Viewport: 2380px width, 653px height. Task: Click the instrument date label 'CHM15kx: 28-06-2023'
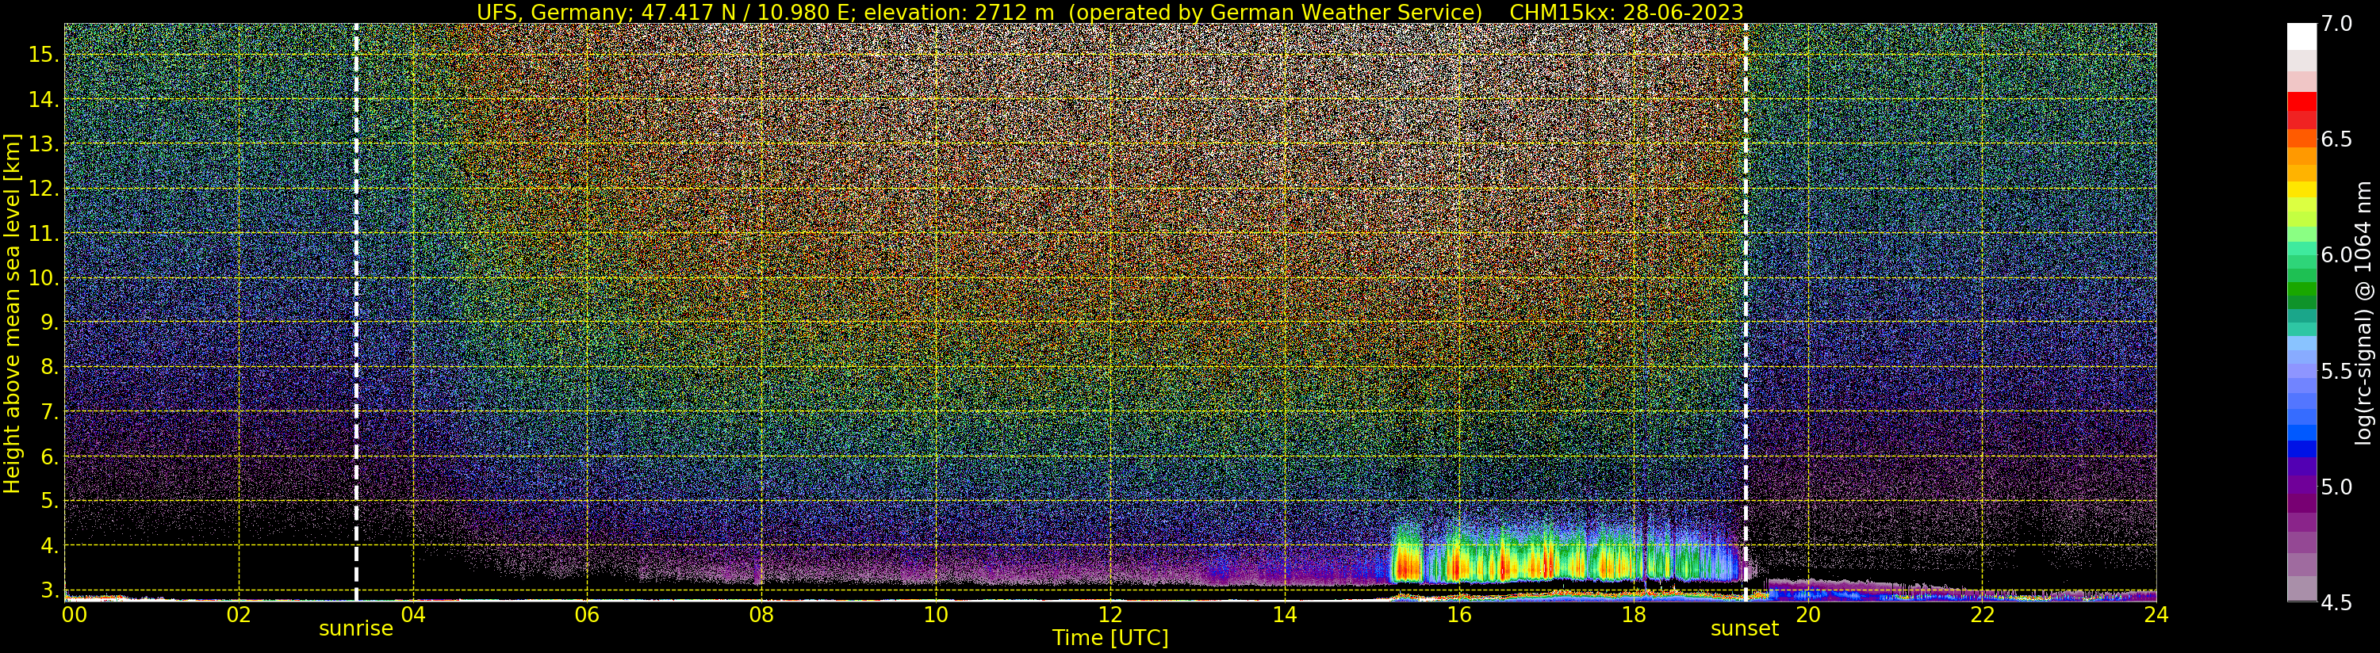pyautogui.click(x=1626, y=12)
